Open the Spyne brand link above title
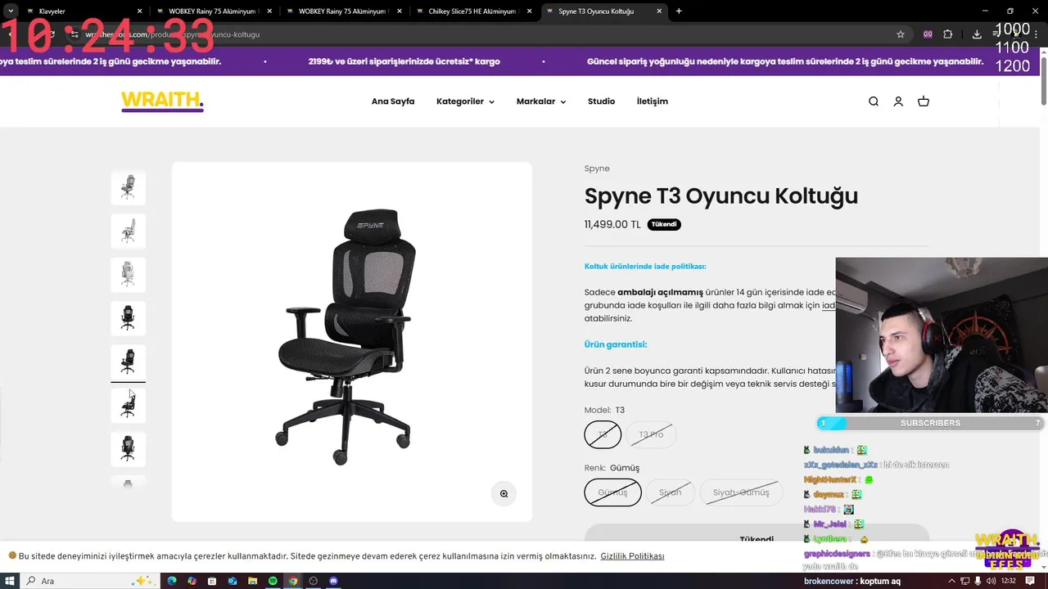The width and height of the screenshot is (1048, 589). point(597,169)
